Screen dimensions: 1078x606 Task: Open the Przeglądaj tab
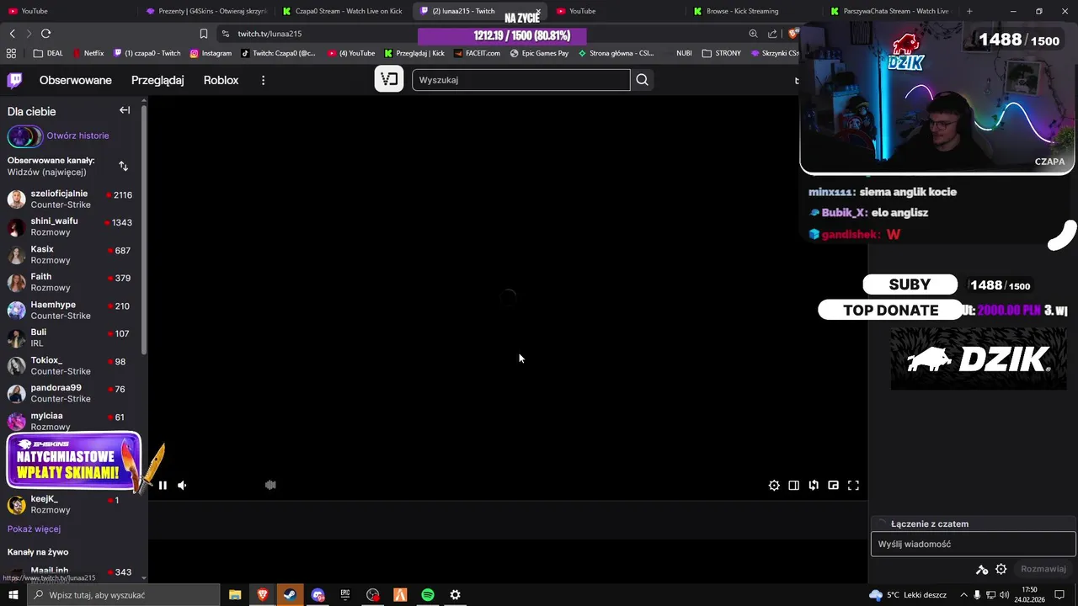(x=157, y=80)
